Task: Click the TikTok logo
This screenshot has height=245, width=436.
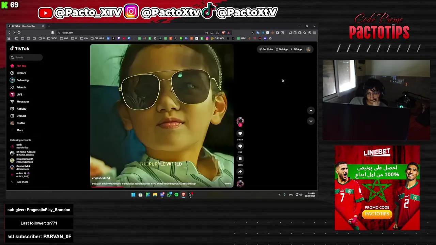Action: coord(20,49)
